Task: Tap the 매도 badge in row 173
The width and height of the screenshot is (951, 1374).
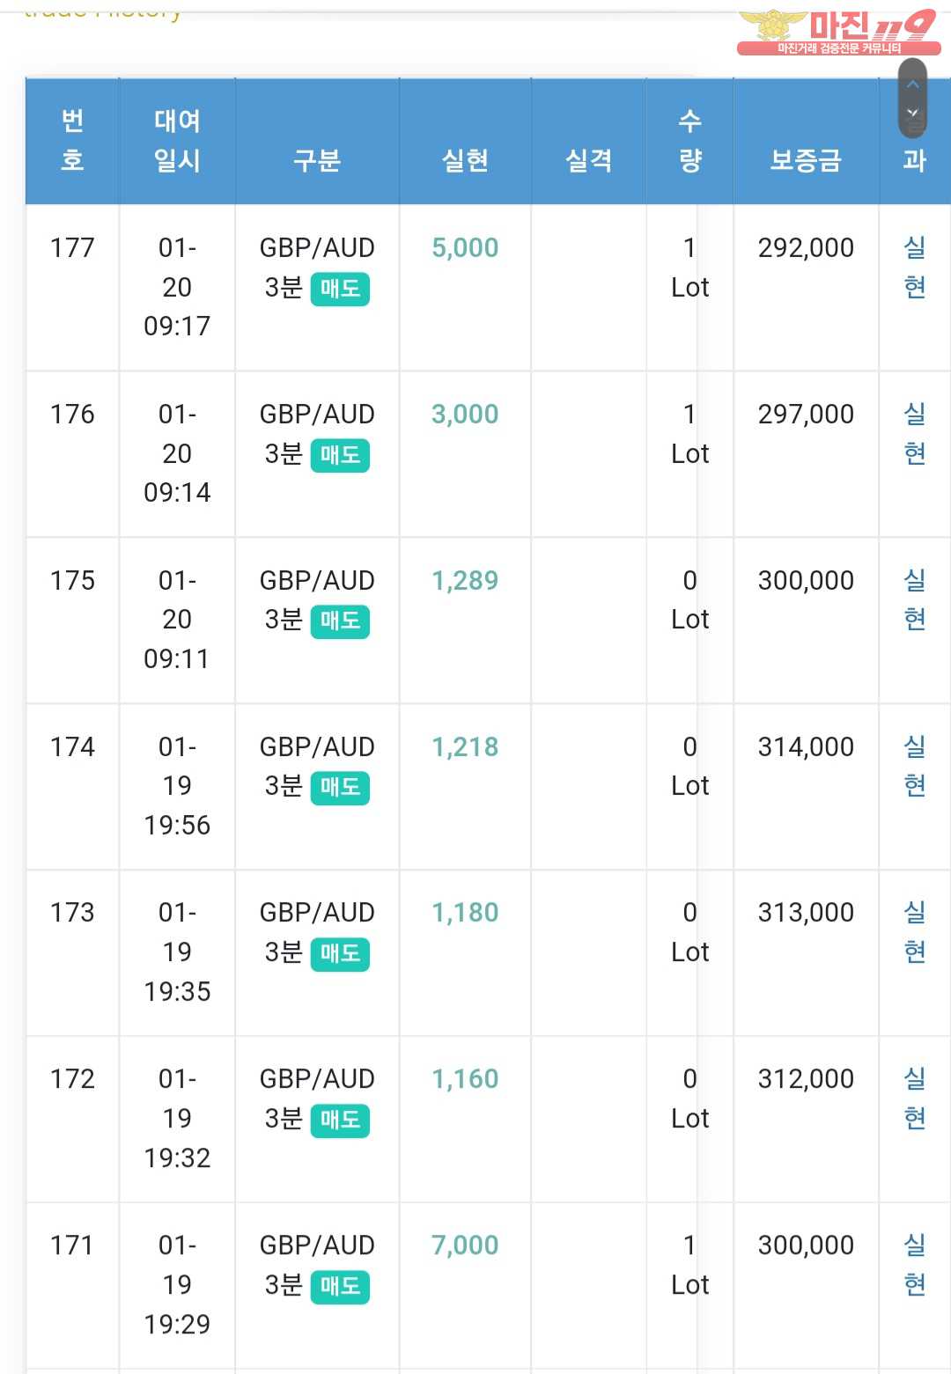Action: point(340,953)
